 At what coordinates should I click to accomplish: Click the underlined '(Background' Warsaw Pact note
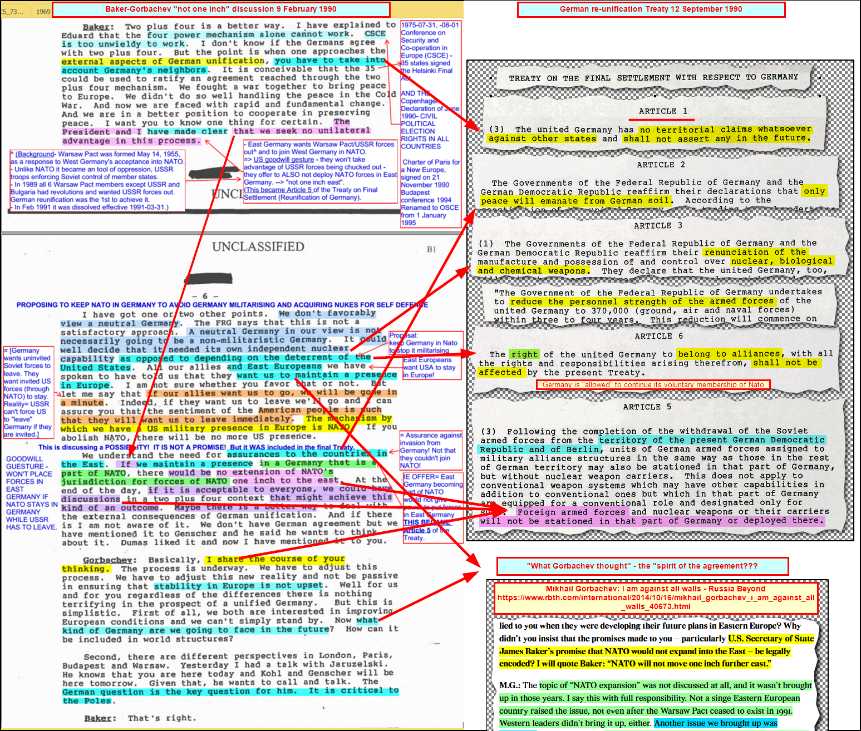click(x=35, y=154)
